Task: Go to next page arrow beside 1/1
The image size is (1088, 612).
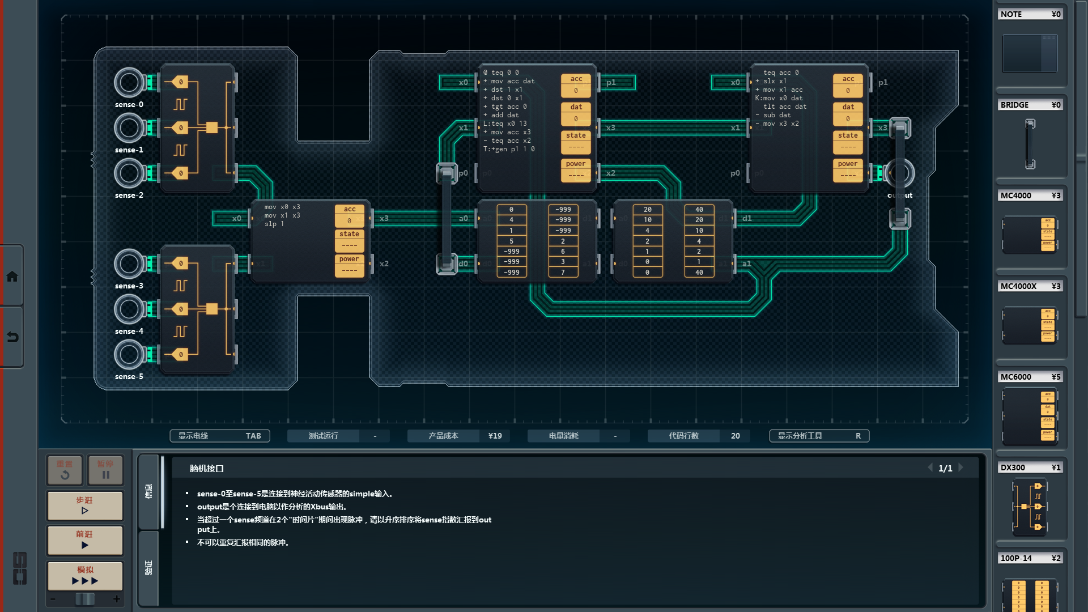Action: pos(960,468)
